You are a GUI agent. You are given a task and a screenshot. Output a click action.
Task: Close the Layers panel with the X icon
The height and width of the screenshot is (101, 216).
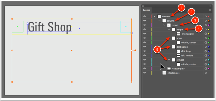coord(143,6)
